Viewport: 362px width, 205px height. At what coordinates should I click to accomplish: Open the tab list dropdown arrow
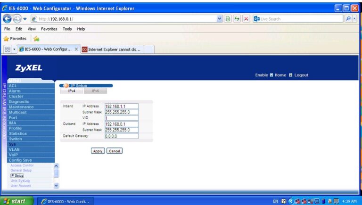pos(14,49)
